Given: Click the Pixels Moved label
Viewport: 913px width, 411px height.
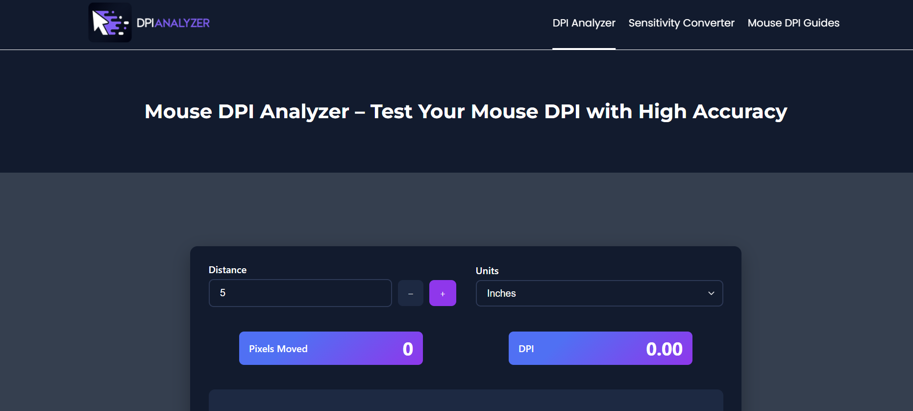Looking at the screenshot, I should [x=278, y=349].
